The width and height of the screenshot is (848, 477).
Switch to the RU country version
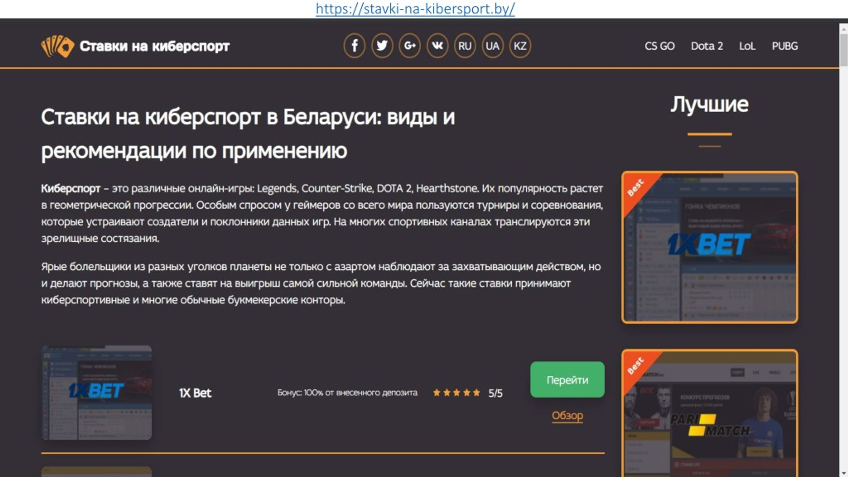(x=465, y=46)
